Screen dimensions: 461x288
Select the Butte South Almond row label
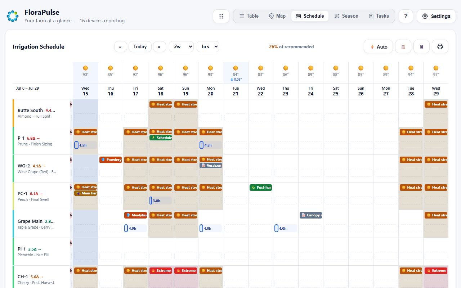pyautogui.click(x=41, y=113)
